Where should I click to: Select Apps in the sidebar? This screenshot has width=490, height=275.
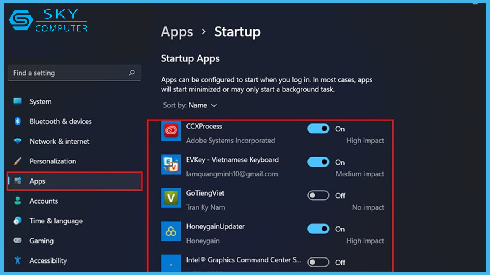click(74, 181)
